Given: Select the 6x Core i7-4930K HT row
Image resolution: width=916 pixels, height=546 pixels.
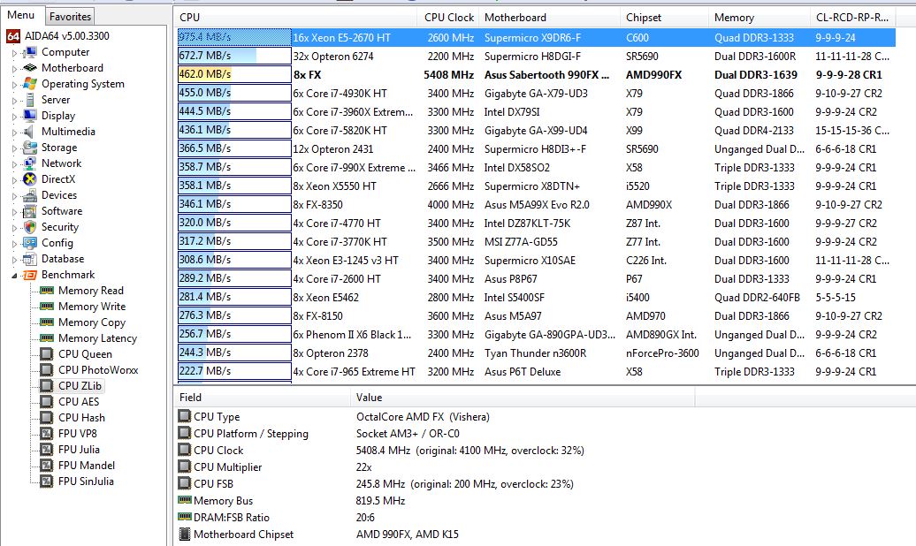Looking at the screenshot, I should pos(537,94).
